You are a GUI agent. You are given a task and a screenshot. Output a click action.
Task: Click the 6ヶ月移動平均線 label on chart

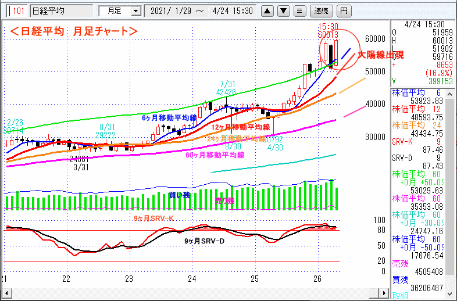click(169, 118)
